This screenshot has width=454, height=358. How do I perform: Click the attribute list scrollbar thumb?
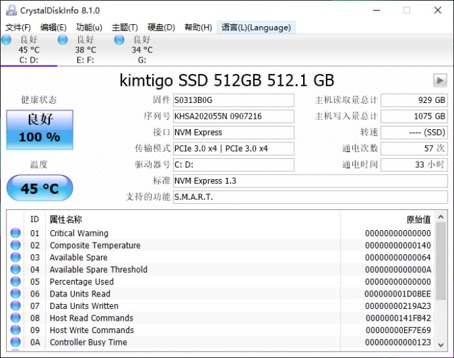coord(441,262)
